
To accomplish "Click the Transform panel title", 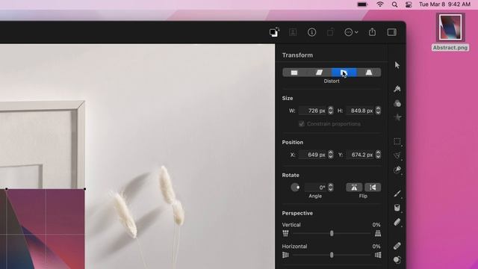I will (297, 55).
